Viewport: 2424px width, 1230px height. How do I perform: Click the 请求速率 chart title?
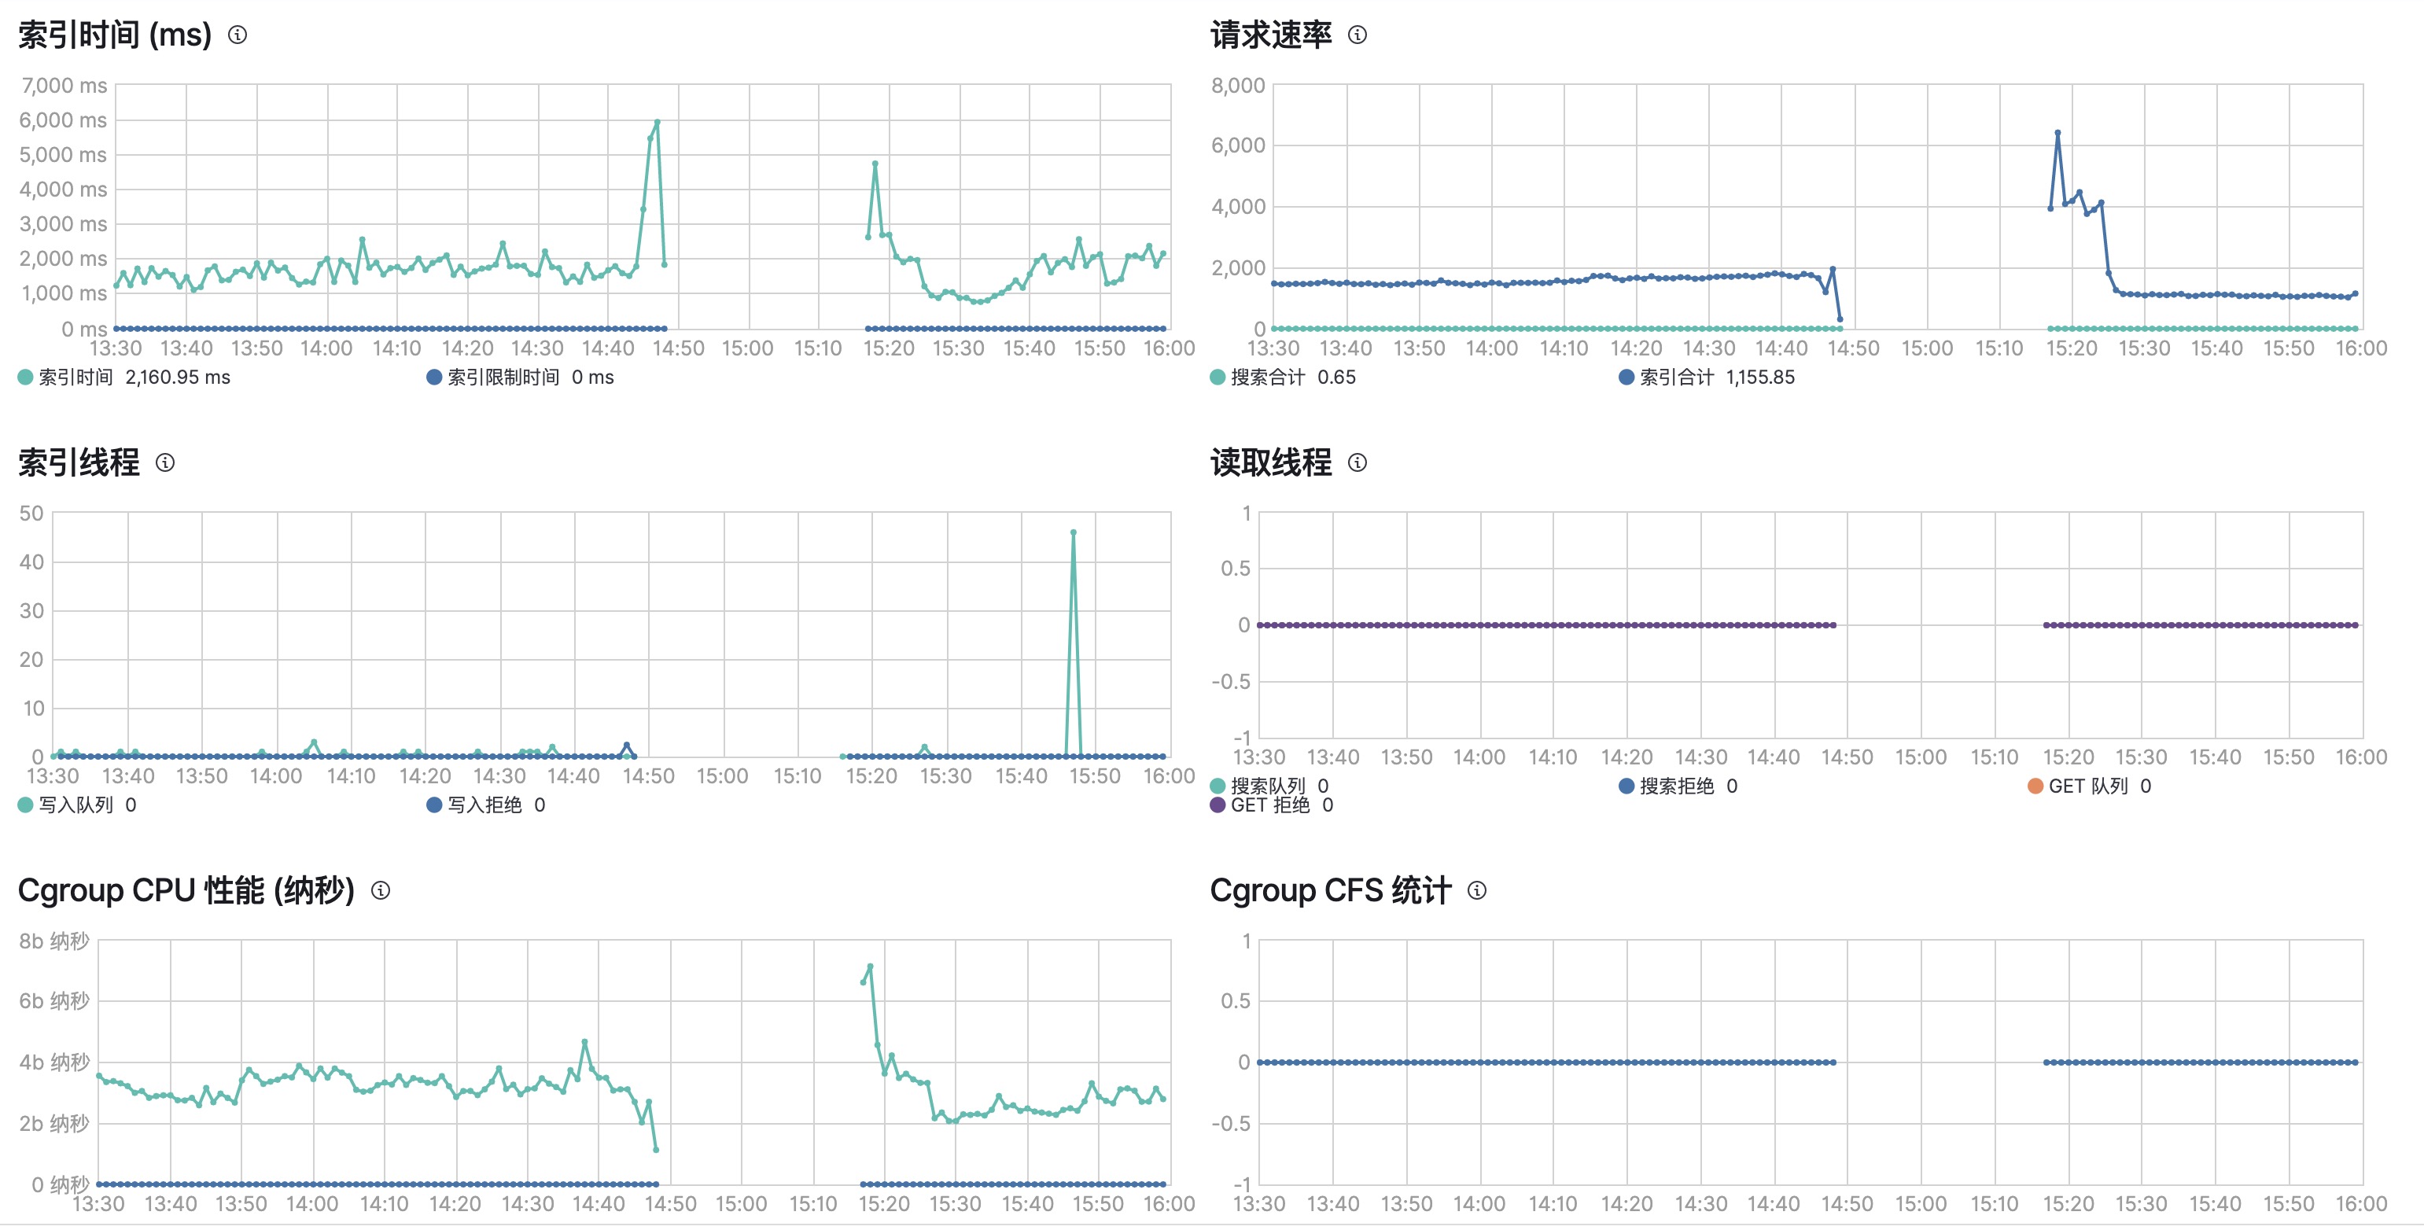tap(1270, 35)
